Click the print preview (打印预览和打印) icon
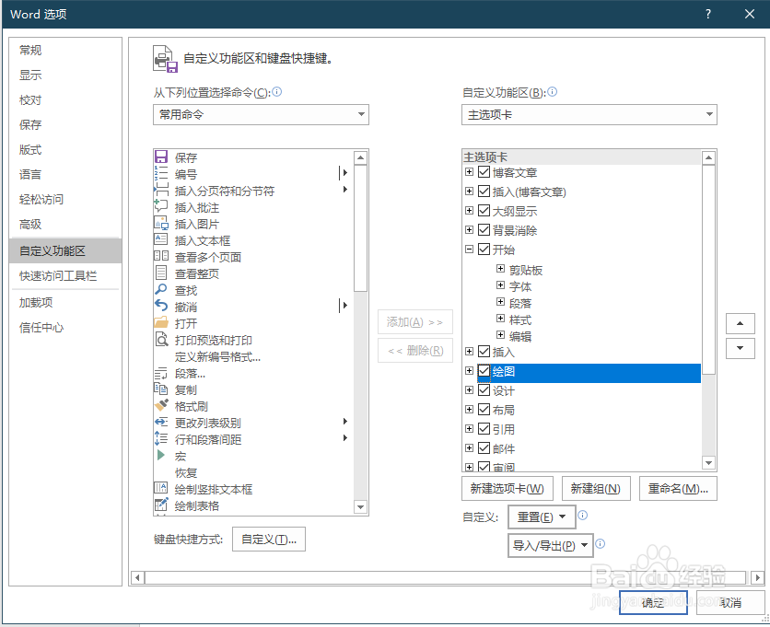770x627 pixels. click(161, 340)
